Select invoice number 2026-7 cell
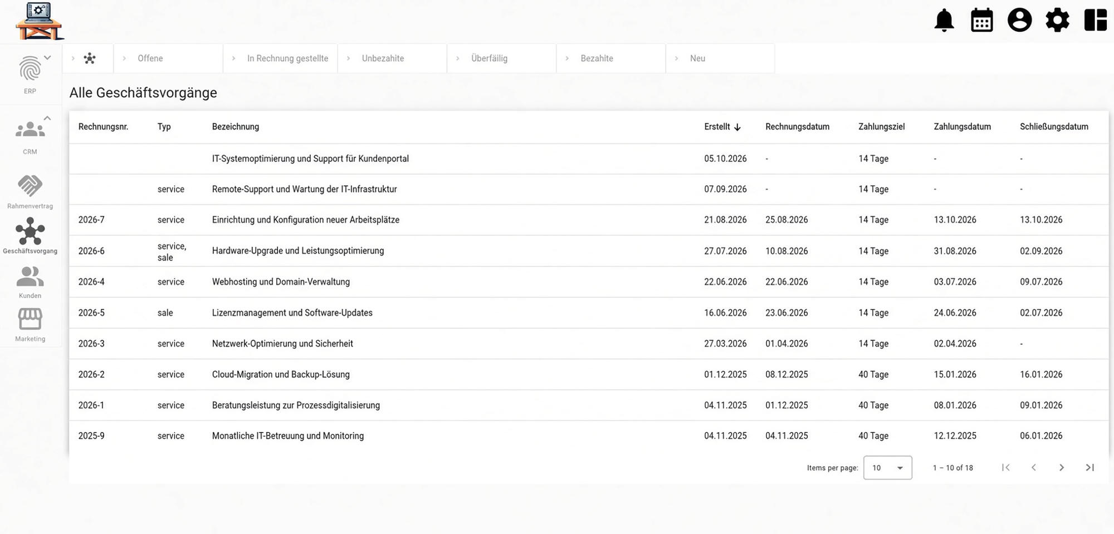Screen dimensions: 1114x534 click(x=91, y=220)
